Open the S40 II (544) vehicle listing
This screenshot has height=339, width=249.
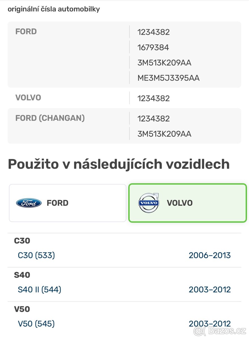tap(40, 289)
